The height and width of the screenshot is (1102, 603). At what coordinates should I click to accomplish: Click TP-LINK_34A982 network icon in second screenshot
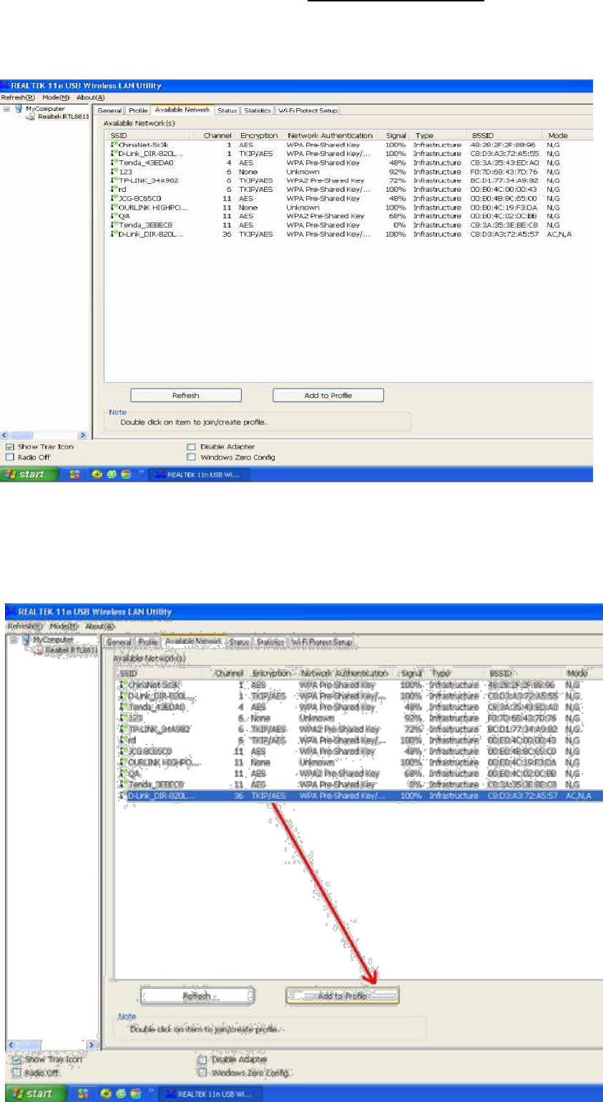pos(123,728)
